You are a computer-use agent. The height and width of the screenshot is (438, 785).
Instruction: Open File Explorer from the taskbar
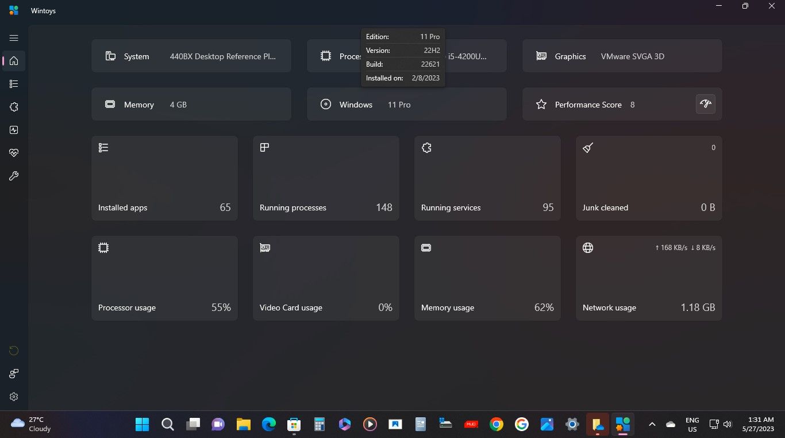click(x=243, y=425)
